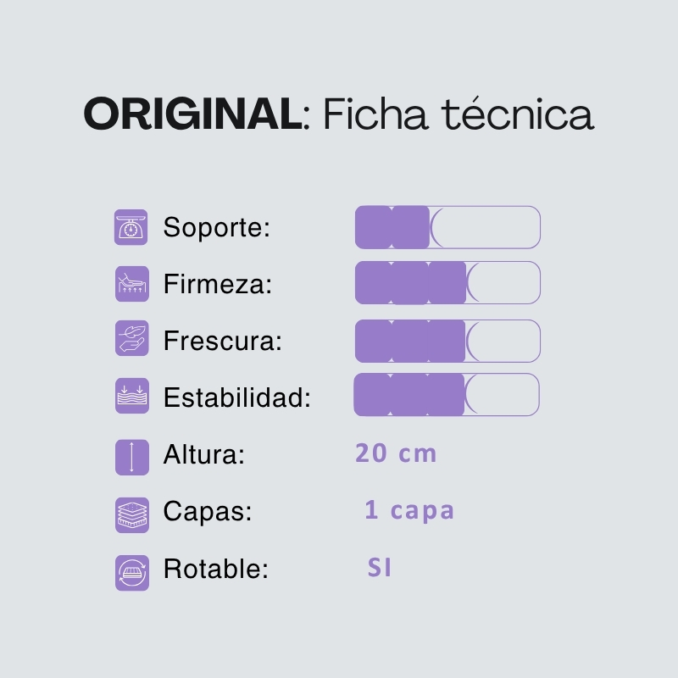678x678 pixels.
Task: Click the "Firmeza:" label text
Action: click(x=218, y=285)
